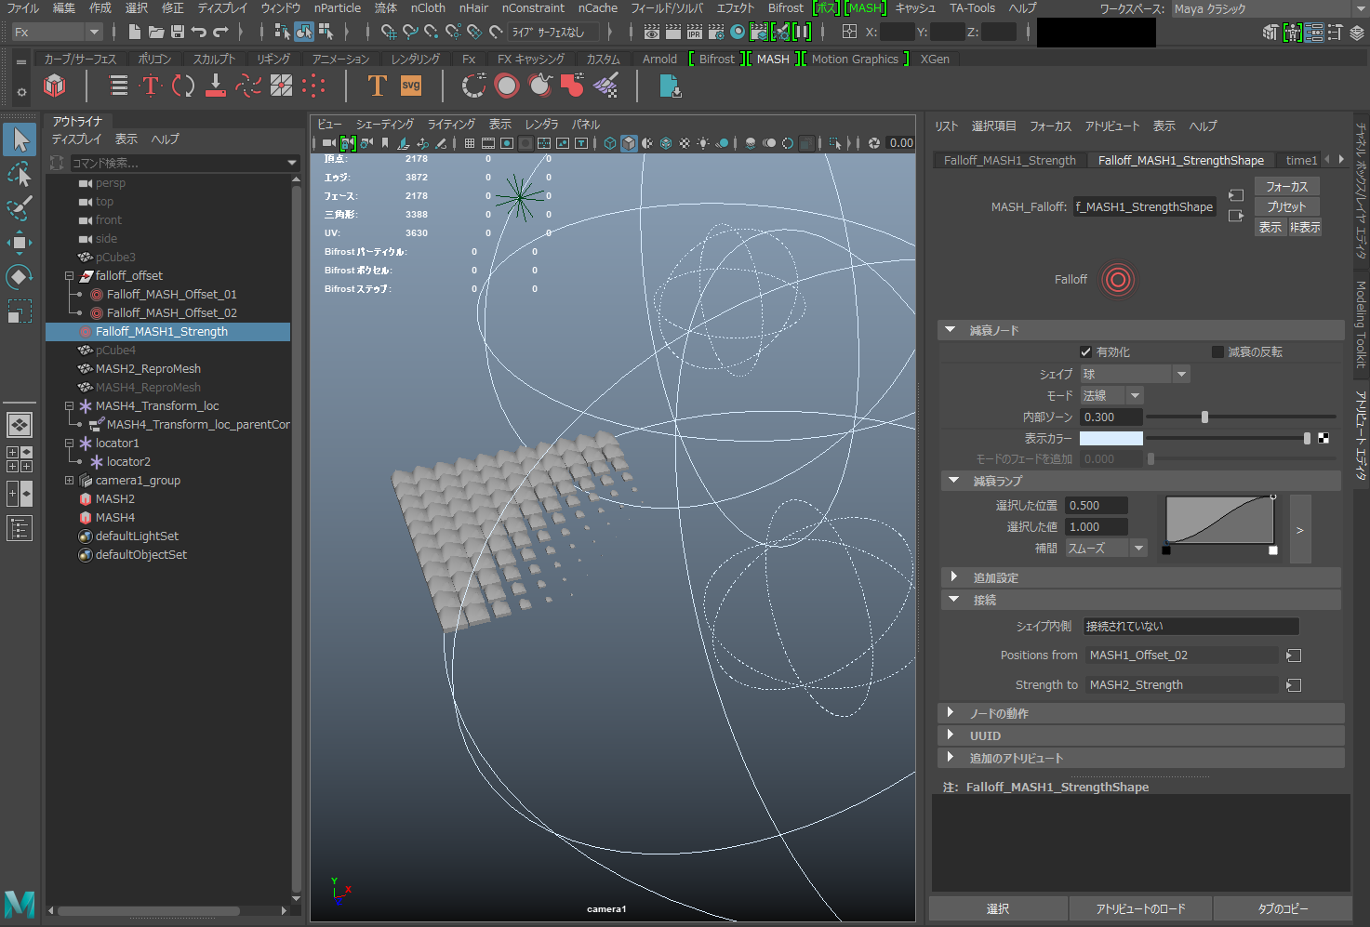Open the Fx menu set dropdown
1370x927 pixels.
(56, 32)
